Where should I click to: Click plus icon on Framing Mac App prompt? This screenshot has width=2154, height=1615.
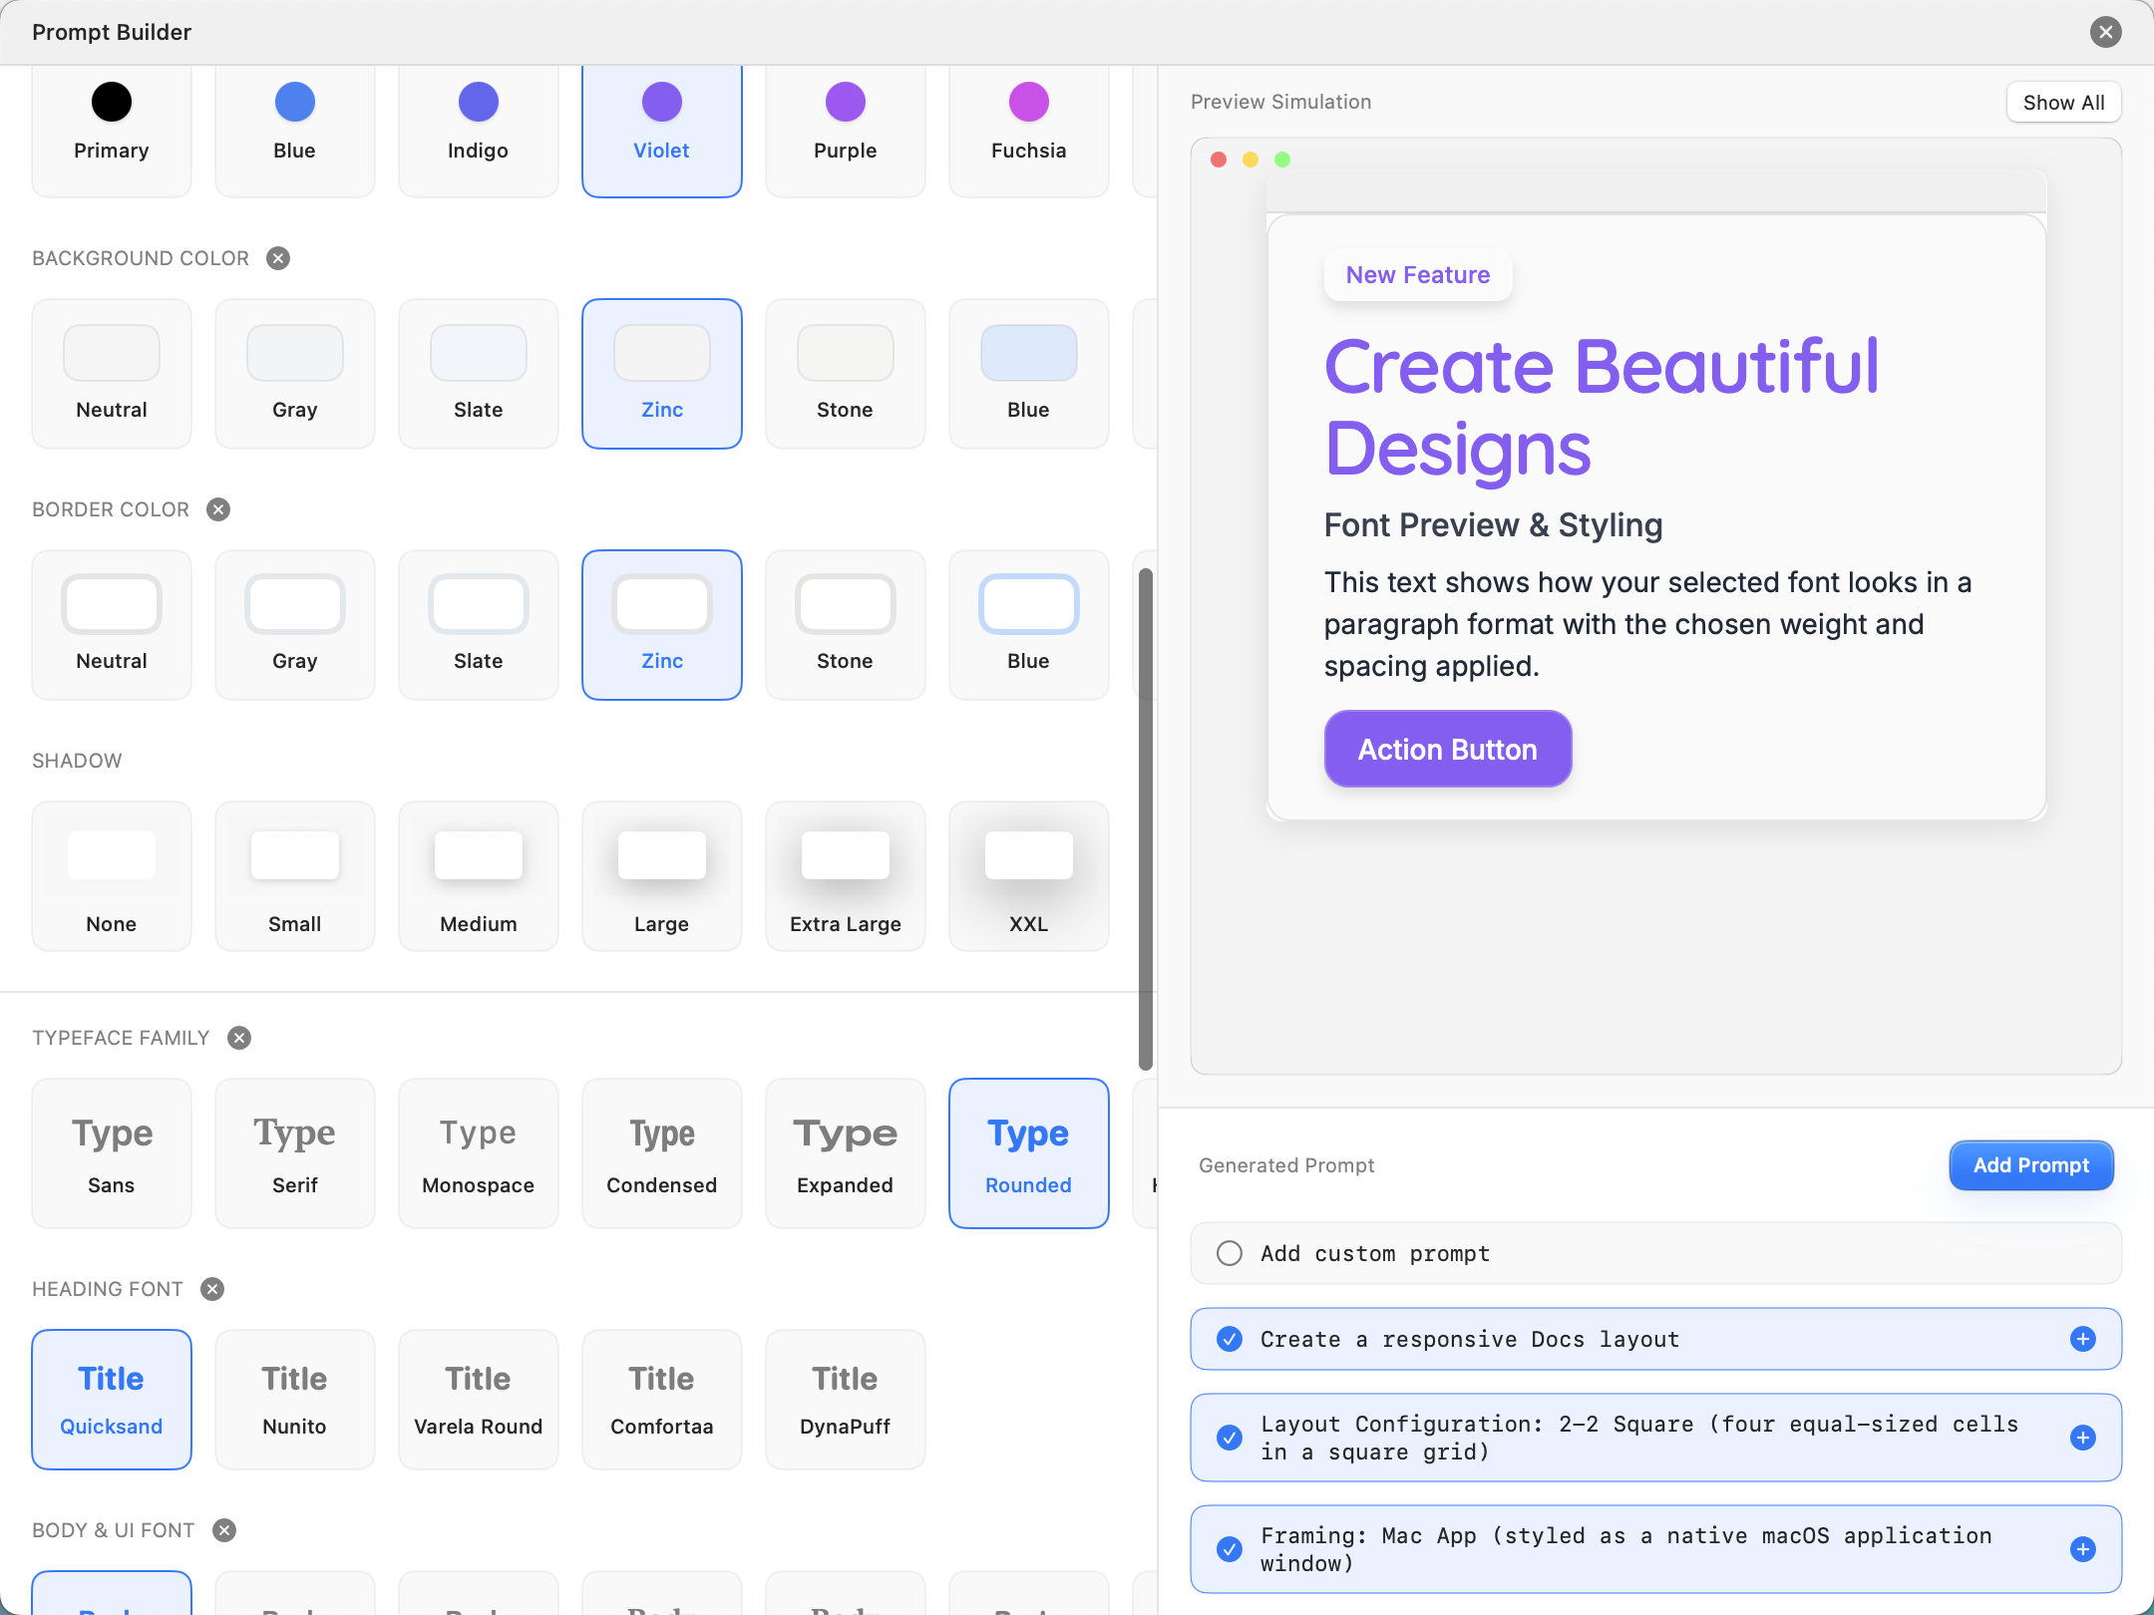tap(2082, 1549)
